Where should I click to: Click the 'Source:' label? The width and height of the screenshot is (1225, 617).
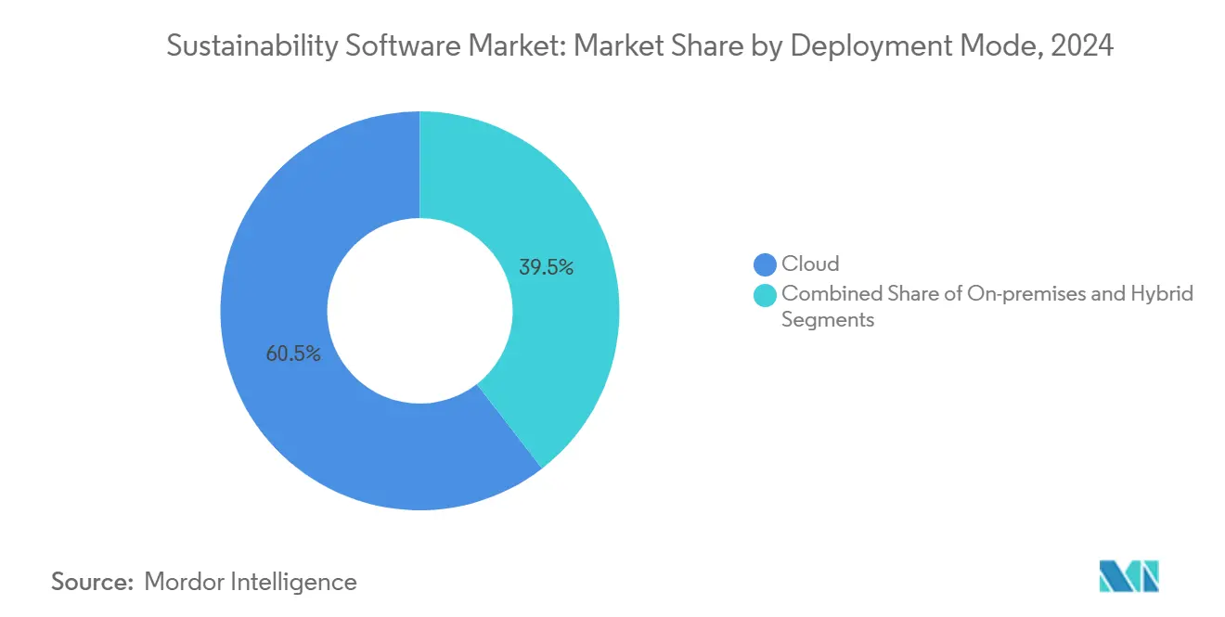click(x=93, y=582)
